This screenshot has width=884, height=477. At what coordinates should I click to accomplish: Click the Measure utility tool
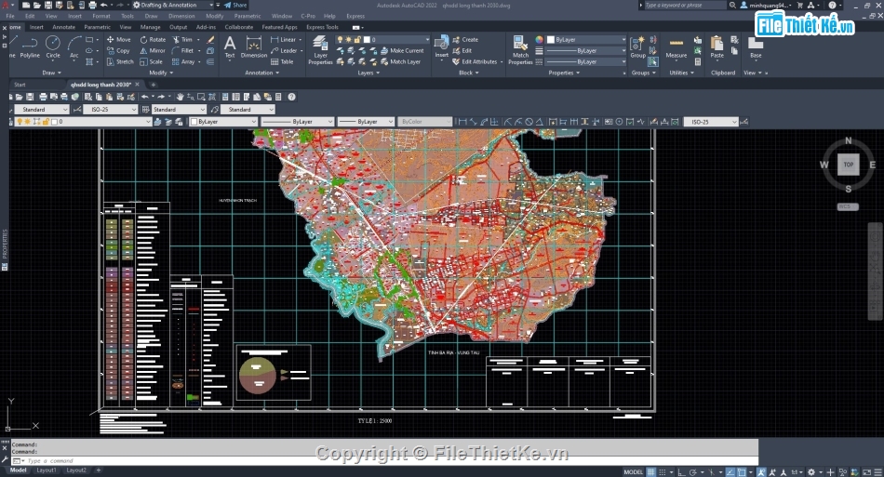point(676,47)
